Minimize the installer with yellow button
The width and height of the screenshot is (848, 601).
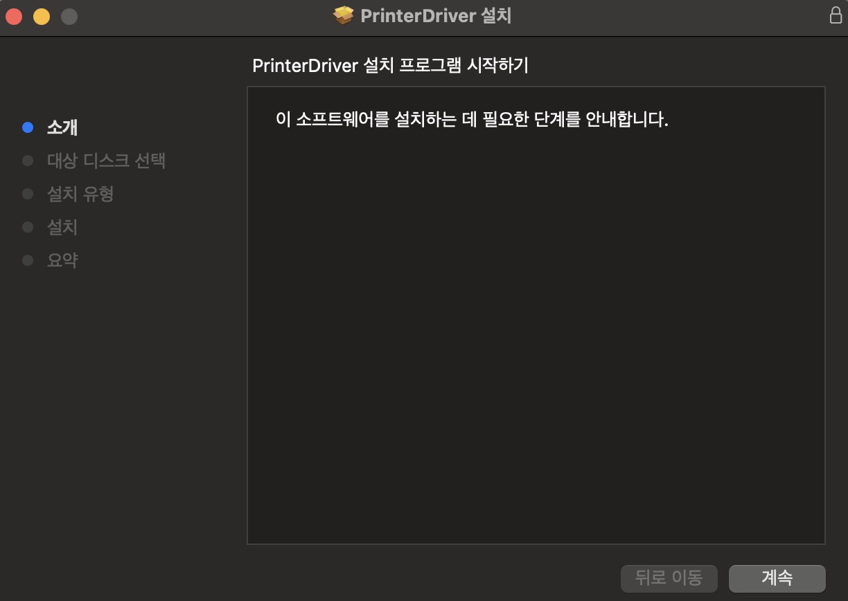[x=42, y=16]
